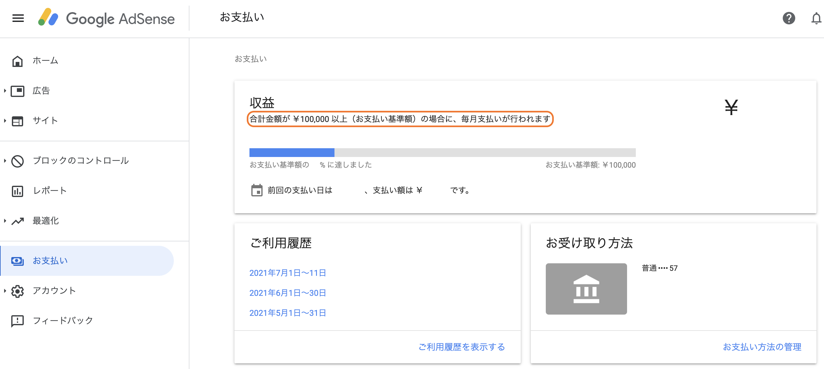Click the bar chart icon beside レポート
The image size is (824, 369).
[x=17, y=191]
